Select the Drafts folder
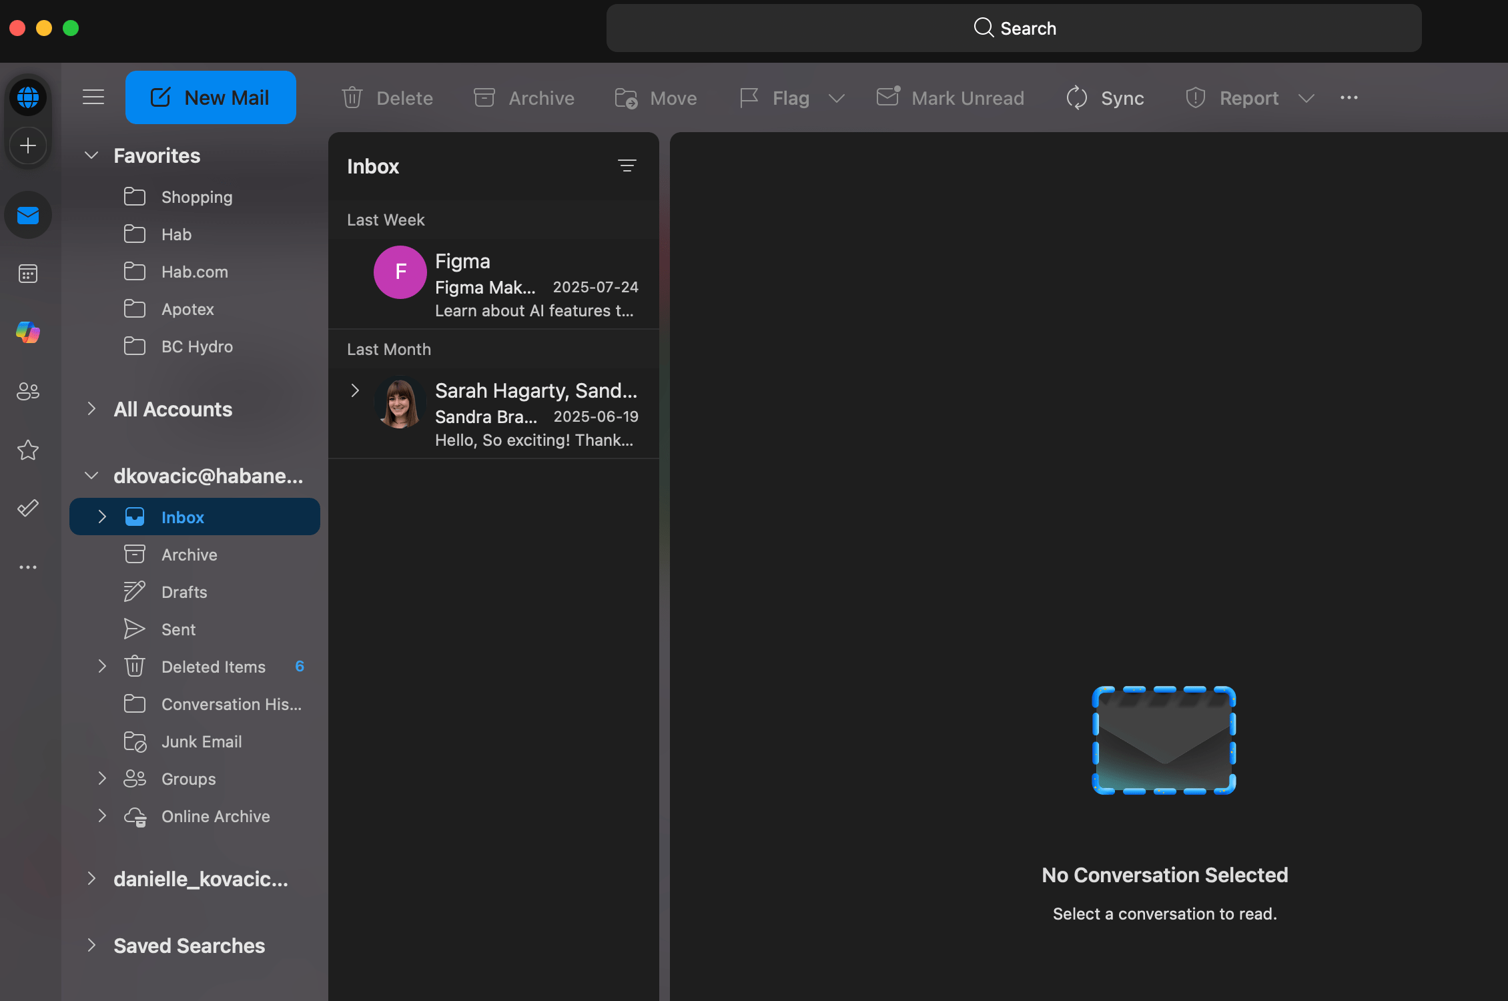Viewport: 1508px width, 1001px height. pyautogui.click(x=184, y=592)
